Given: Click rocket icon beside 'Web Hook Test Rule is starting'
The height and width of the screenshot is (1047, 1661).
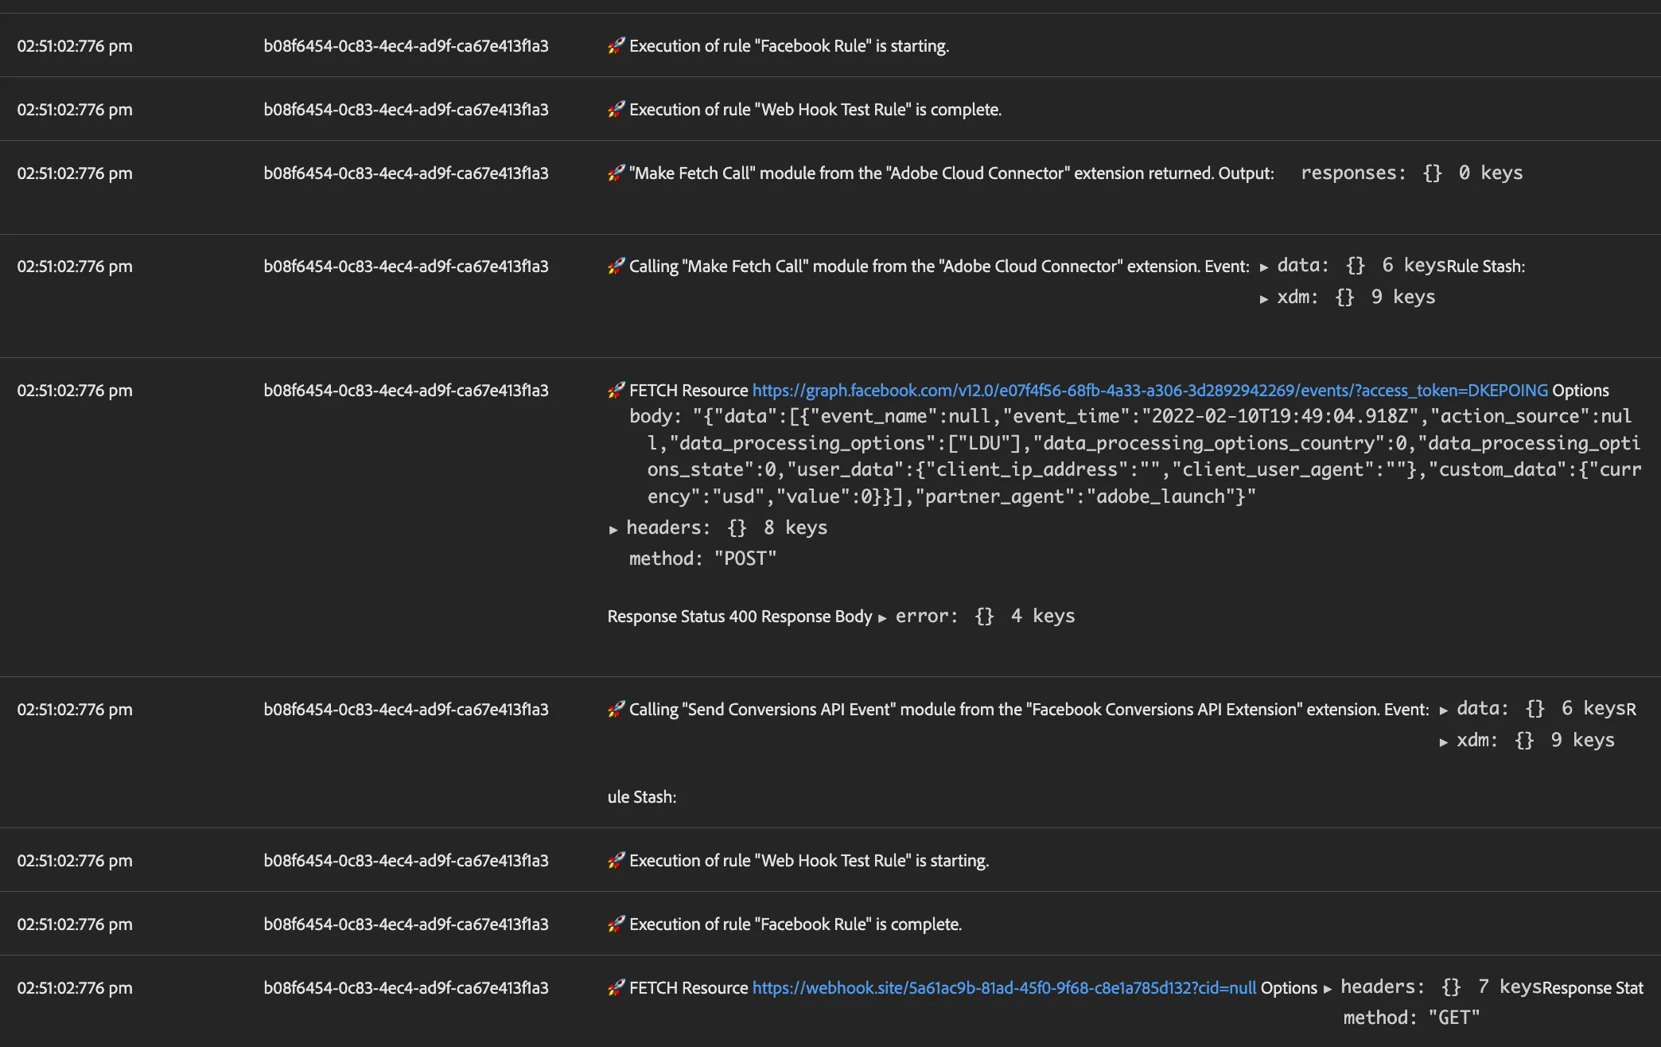Looking at the screenshot, I should (x=617, y=860).
